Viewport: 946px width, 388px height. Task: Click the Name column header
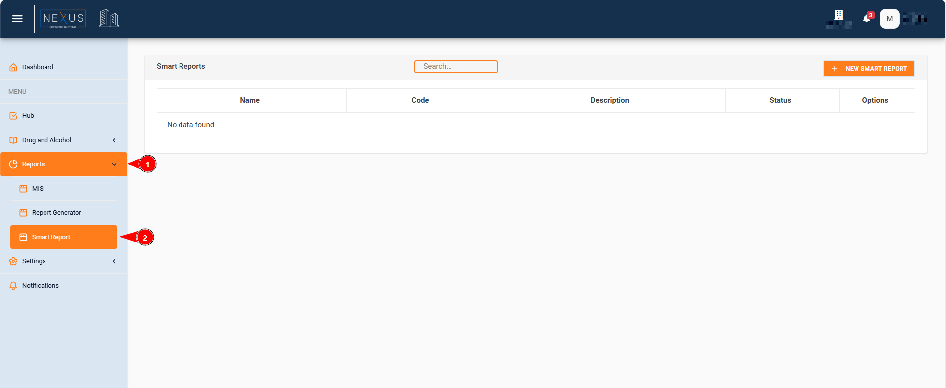click(x=250, y=100)
